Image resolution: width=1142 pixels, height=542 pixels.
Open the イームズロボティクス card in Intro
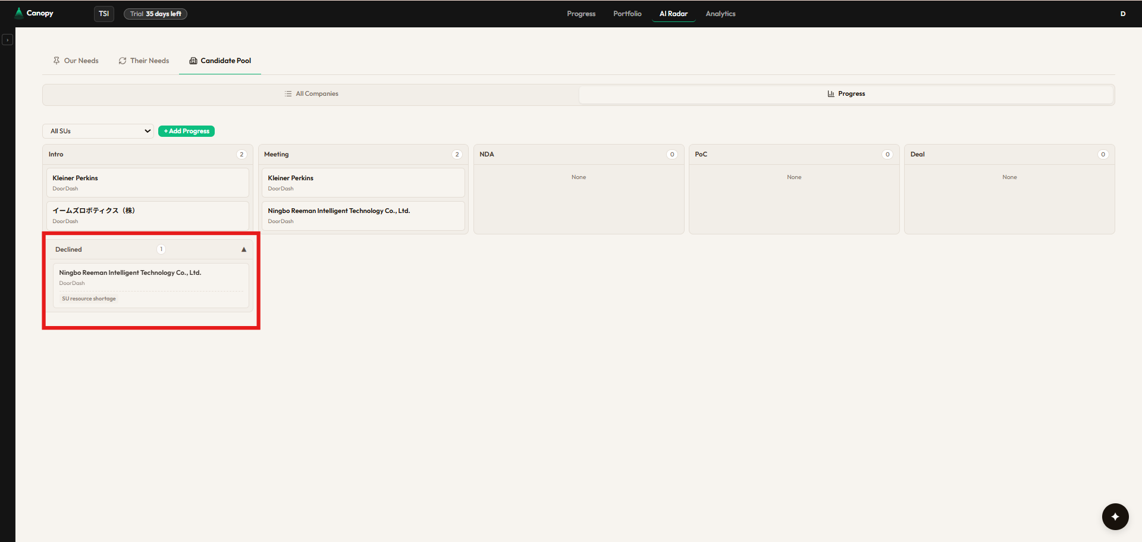[148, 215]
